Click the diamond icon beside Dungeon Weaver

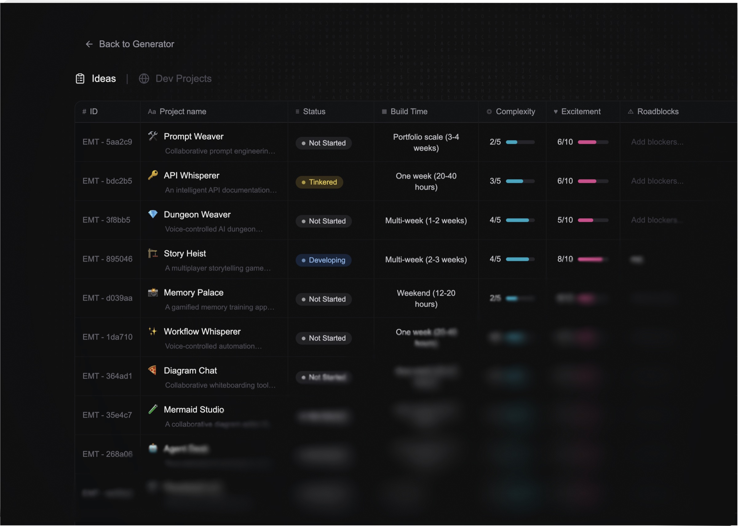[x=153, y=214]
